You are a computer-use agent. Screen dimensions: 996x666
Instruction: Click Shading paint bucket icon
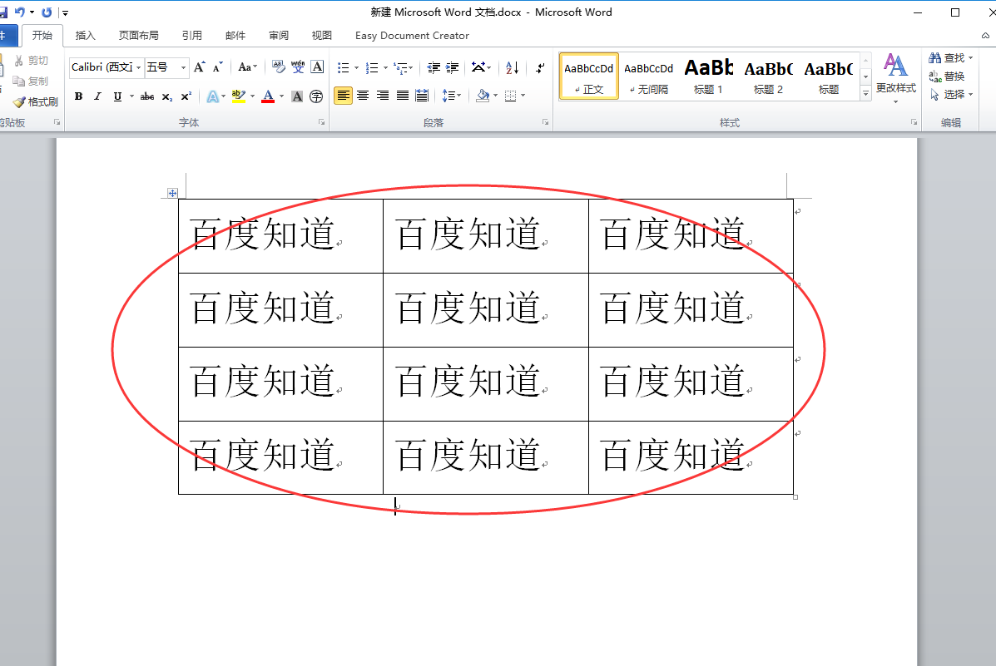point(483,96)
